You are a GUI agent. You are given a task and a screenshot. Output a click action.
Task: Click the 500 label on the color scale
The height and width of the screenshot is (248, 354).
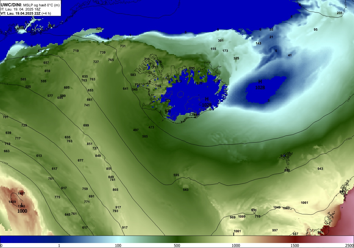click(x=177, y=246)
